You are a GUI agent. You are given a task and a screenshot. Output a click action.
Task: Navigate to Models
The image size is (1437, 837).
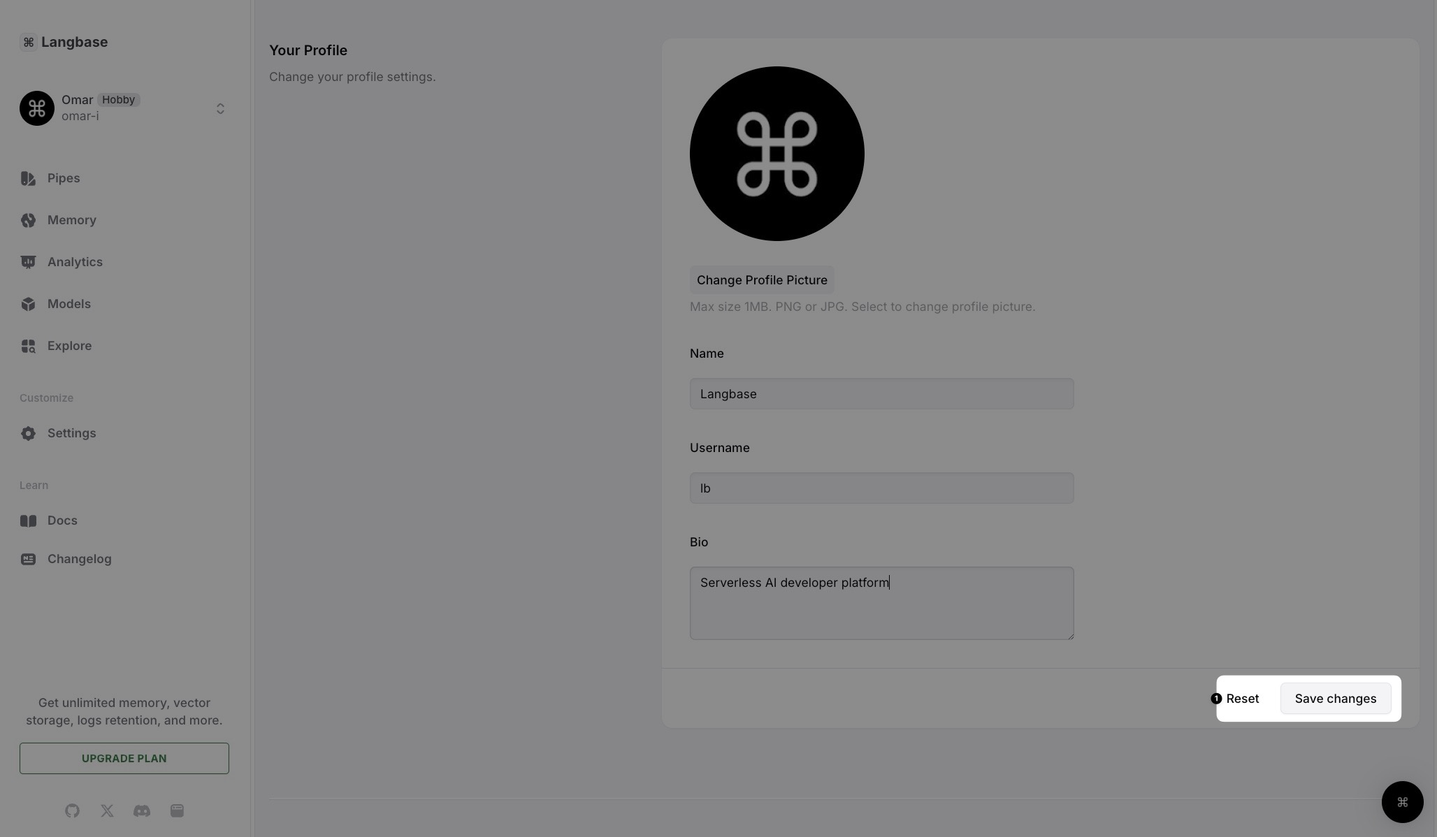click(x=68, y=304)
